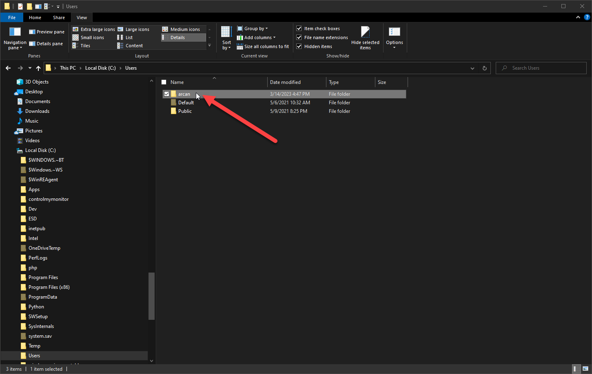Click the Hide selected items icon
The image size is (592, 374).
(365, 32)
